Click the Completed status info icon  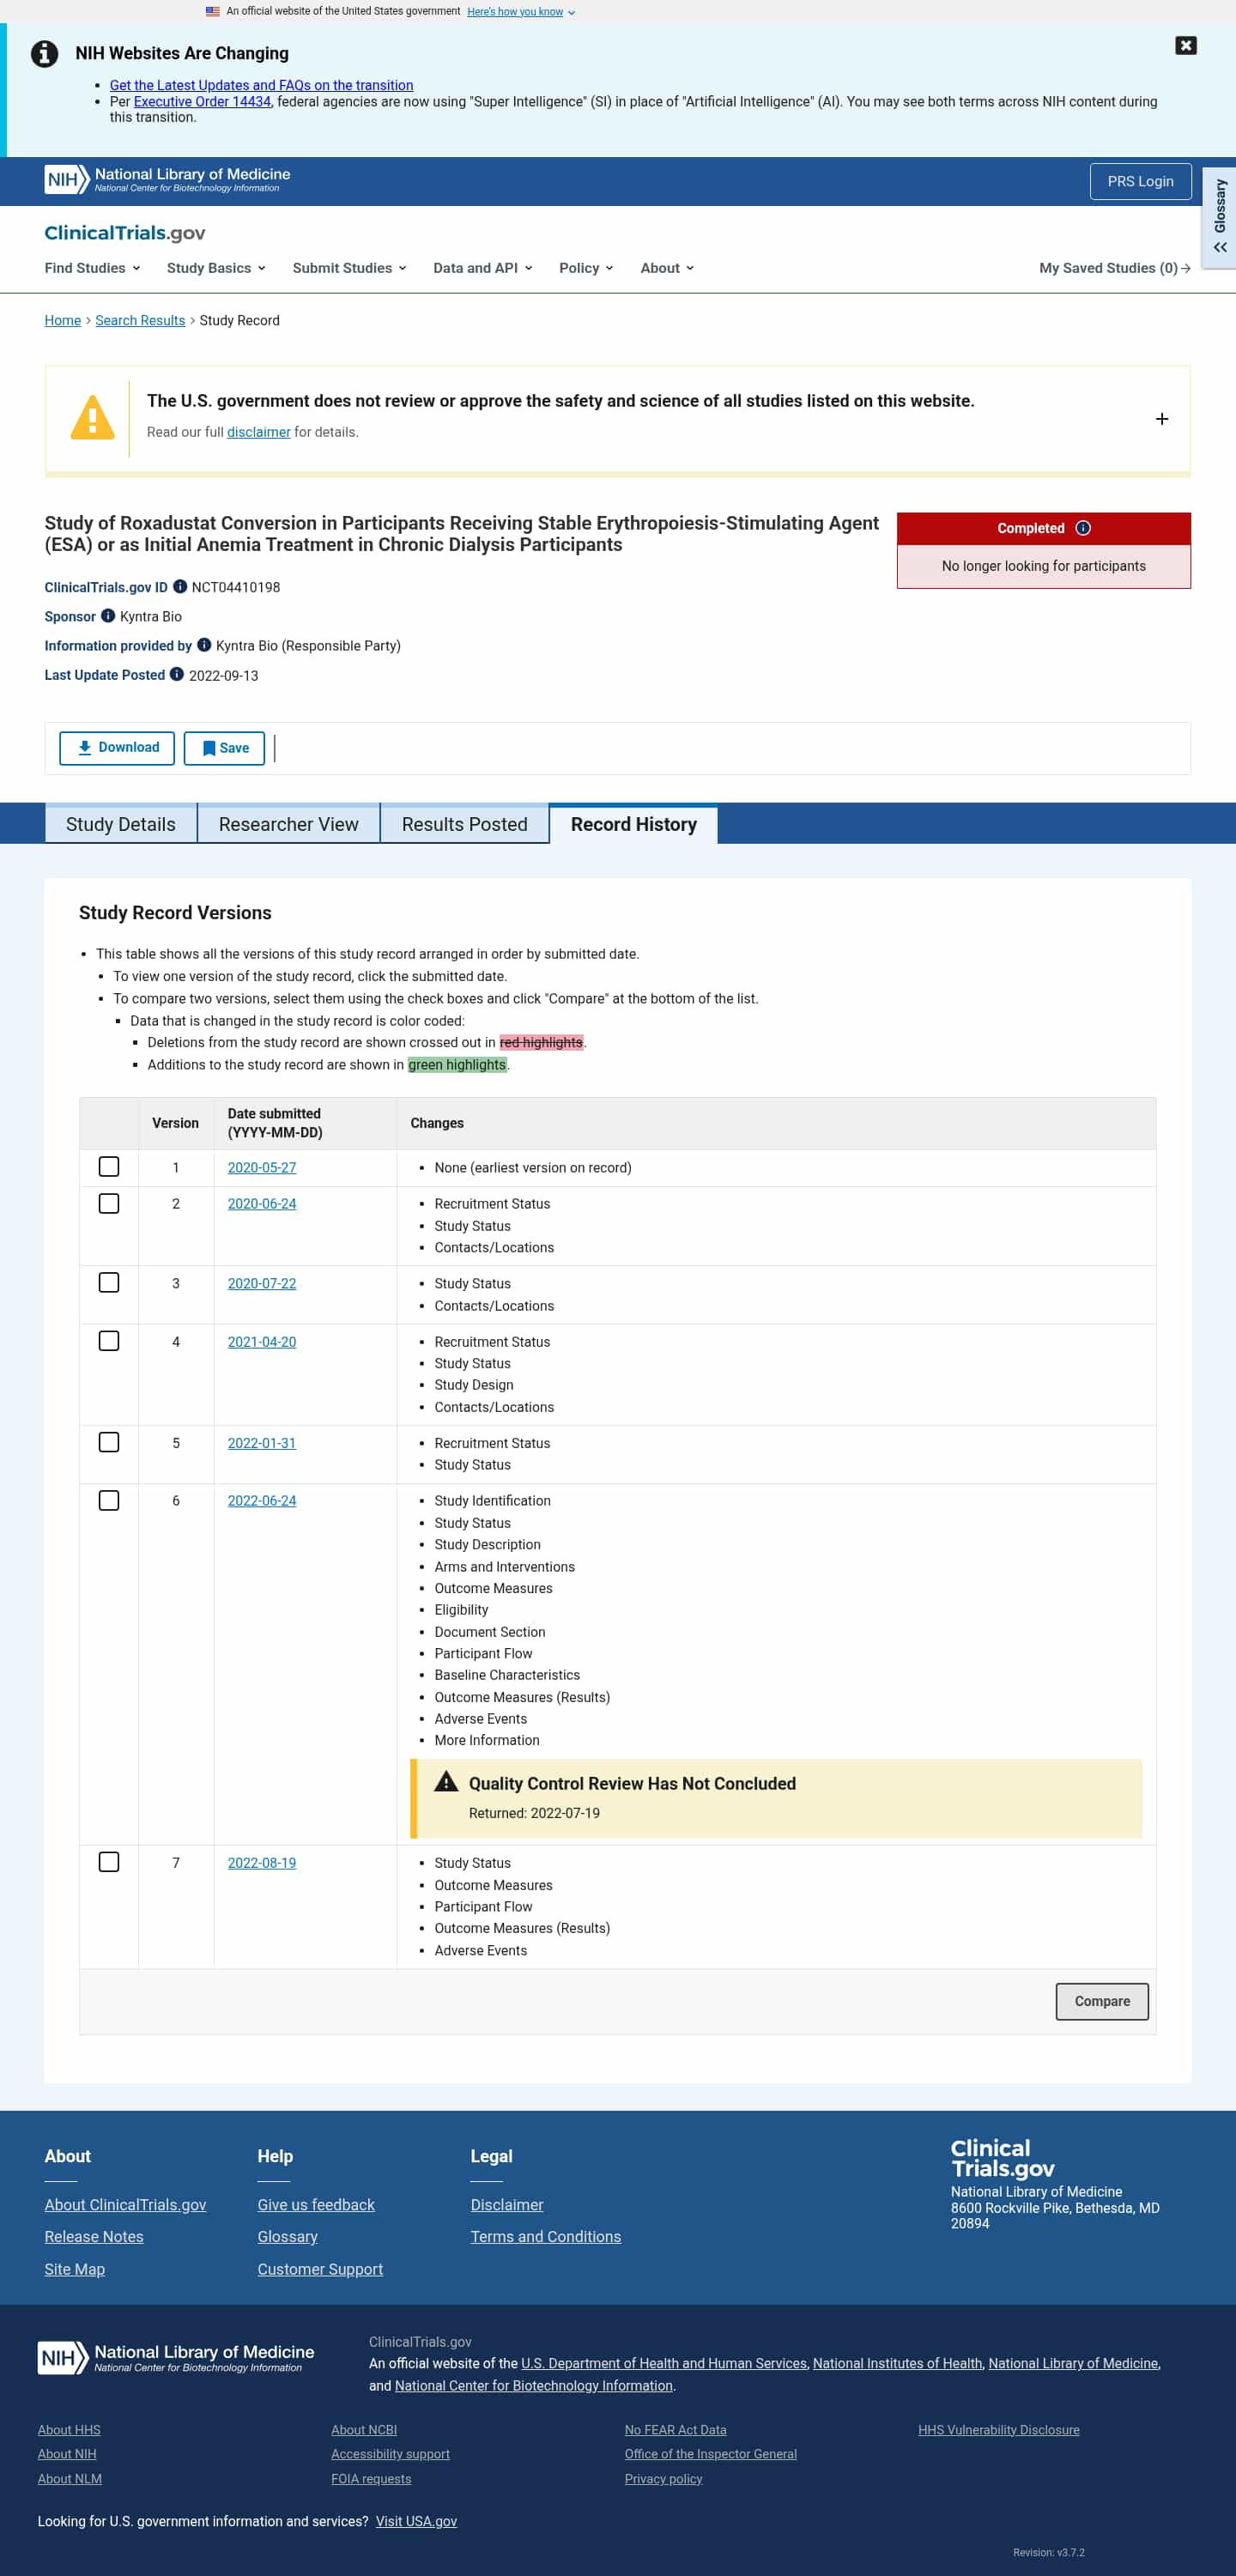pos(1083,528)
